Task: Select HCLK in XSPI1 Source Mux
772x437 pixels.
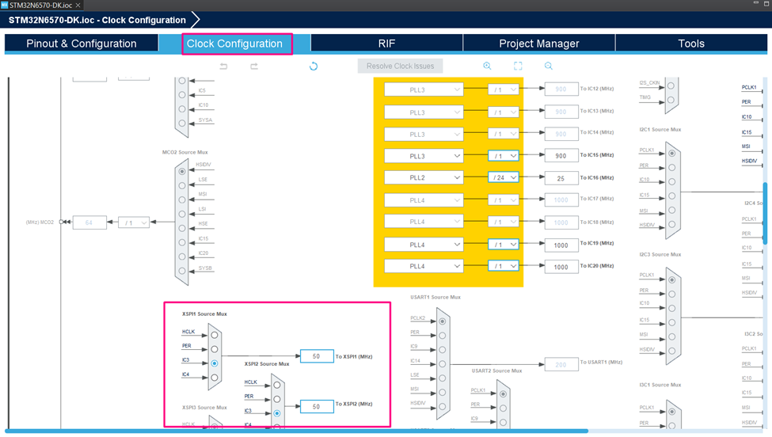Action: pyautogui.click(x=214, y=335)
